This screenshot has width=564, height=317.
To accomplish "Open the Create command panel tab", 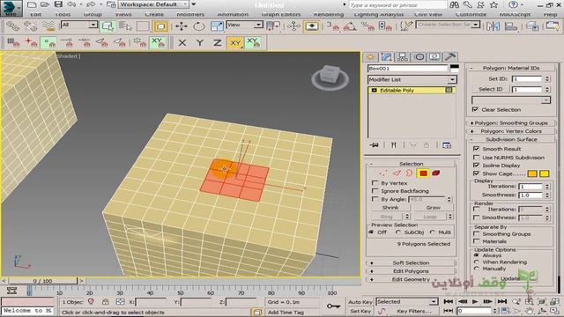I will [370, 56].
